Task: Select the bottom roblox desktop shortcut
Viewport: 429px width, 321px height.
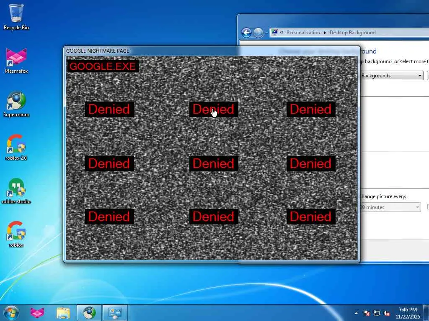Action: coord(16,234)
